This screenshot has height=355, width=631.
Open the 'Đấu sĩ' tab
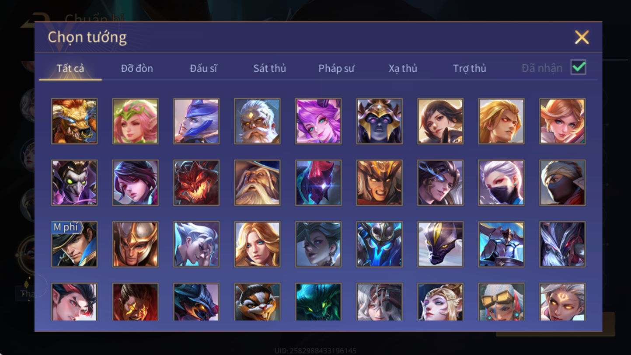pyautogui.click(x=203, y=68)
